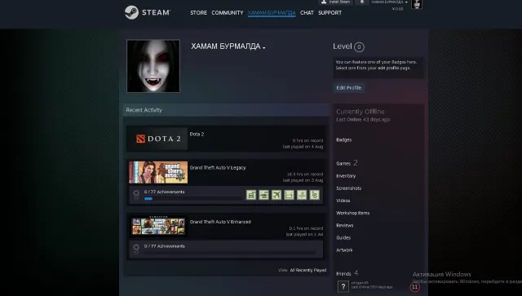Open the Workshop Items link
Screen dimensions: 522x296
[352, 213]
